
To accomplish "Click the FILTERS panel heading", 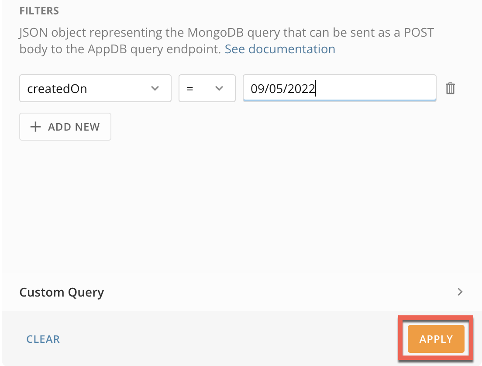I will [x=39, y=10].
